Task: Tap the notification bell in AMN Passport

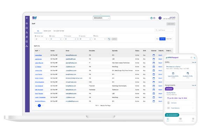Action: click(x=191, y=57)
